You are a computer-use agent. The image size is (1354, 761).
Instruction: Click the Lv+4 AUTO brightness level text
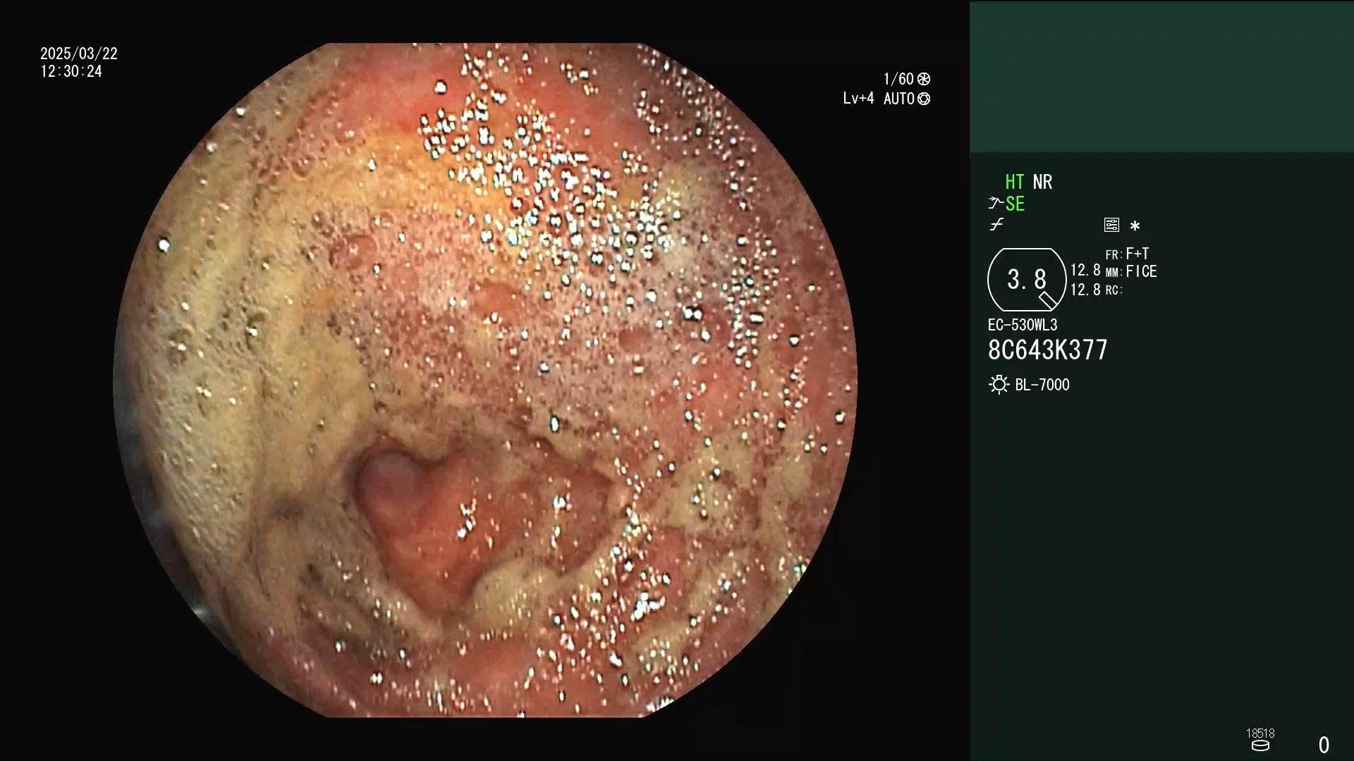(x=879, y=99)
